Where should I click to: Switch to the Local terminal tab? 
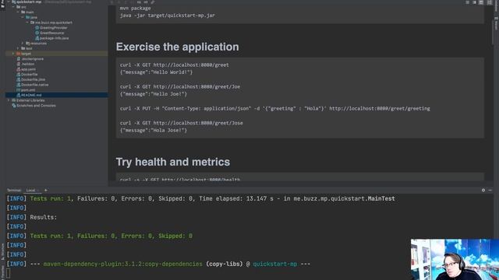[x=31, y=190]
